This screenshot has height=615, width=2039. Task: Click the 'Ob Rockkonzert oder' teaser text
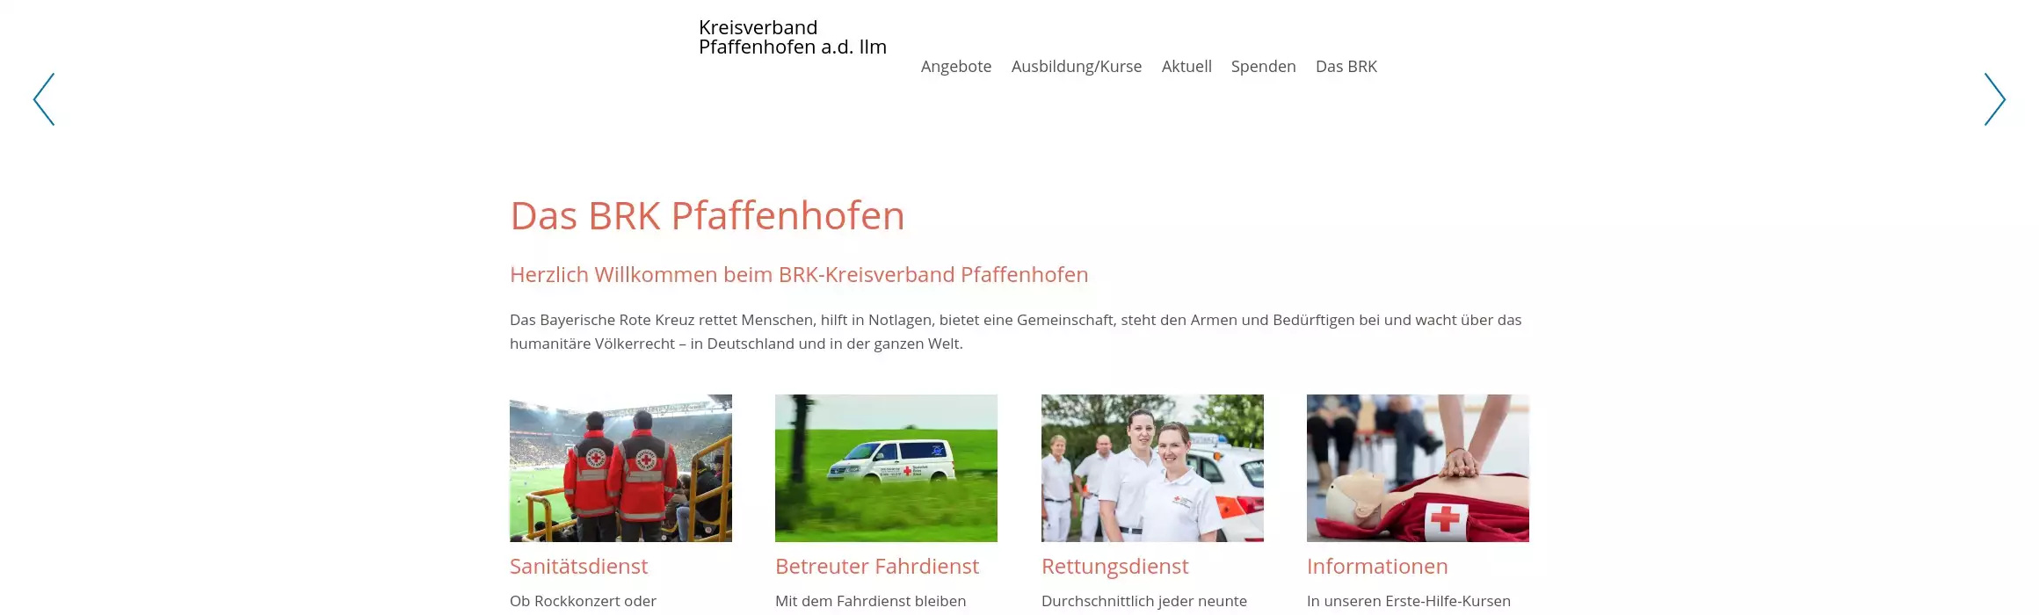click(x=583, y=601)
